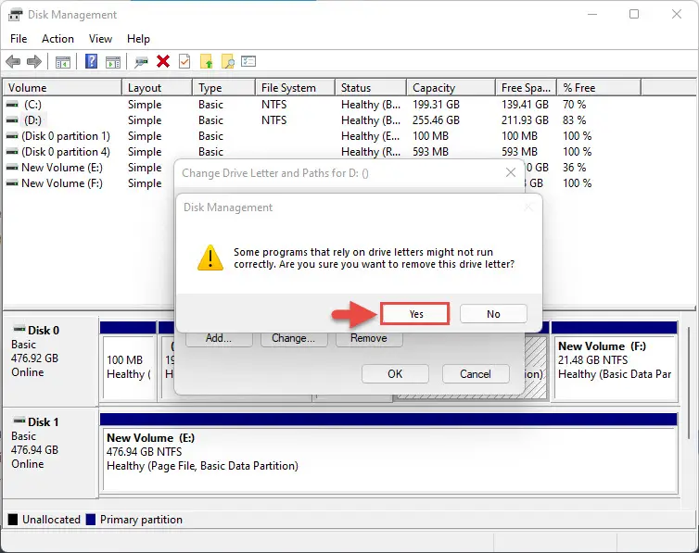The image size is (699, 553).
Task: Click the 211.93 GB free space cell
Action: [x=525, y=120]
